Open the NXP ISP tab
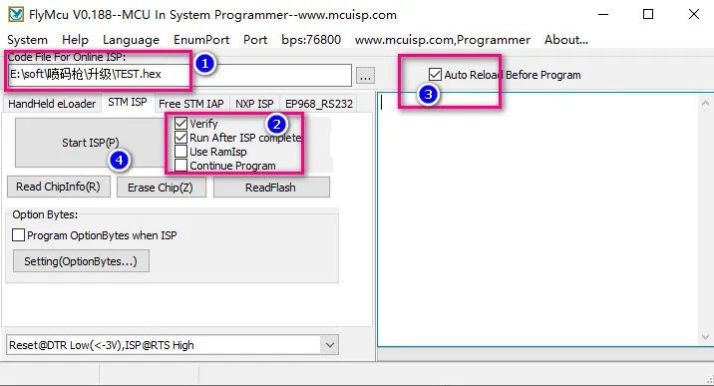The height and width of the screenshot is (386, 714). (x=254, y=104)
